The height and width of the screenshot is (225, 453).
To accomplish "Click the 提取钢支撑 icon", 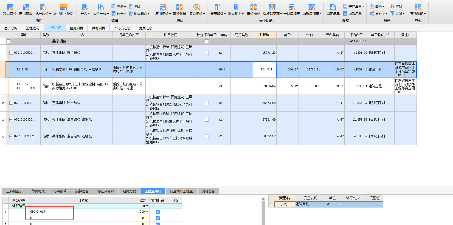I will [272, 7].
